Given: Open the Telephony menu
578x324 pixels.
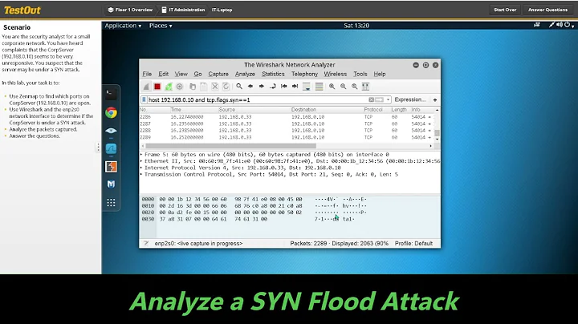Looking at the screenshot, I should (x=304, y=74).
